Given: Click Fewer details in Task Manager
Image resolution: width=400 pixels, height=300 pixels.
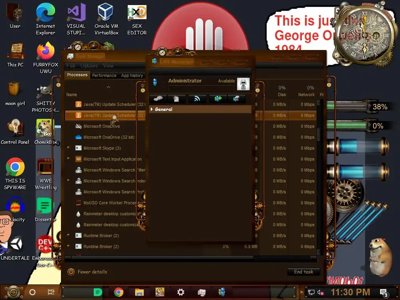Looking at the screenshot, I should pyautogui.click(x=87, y=272).
